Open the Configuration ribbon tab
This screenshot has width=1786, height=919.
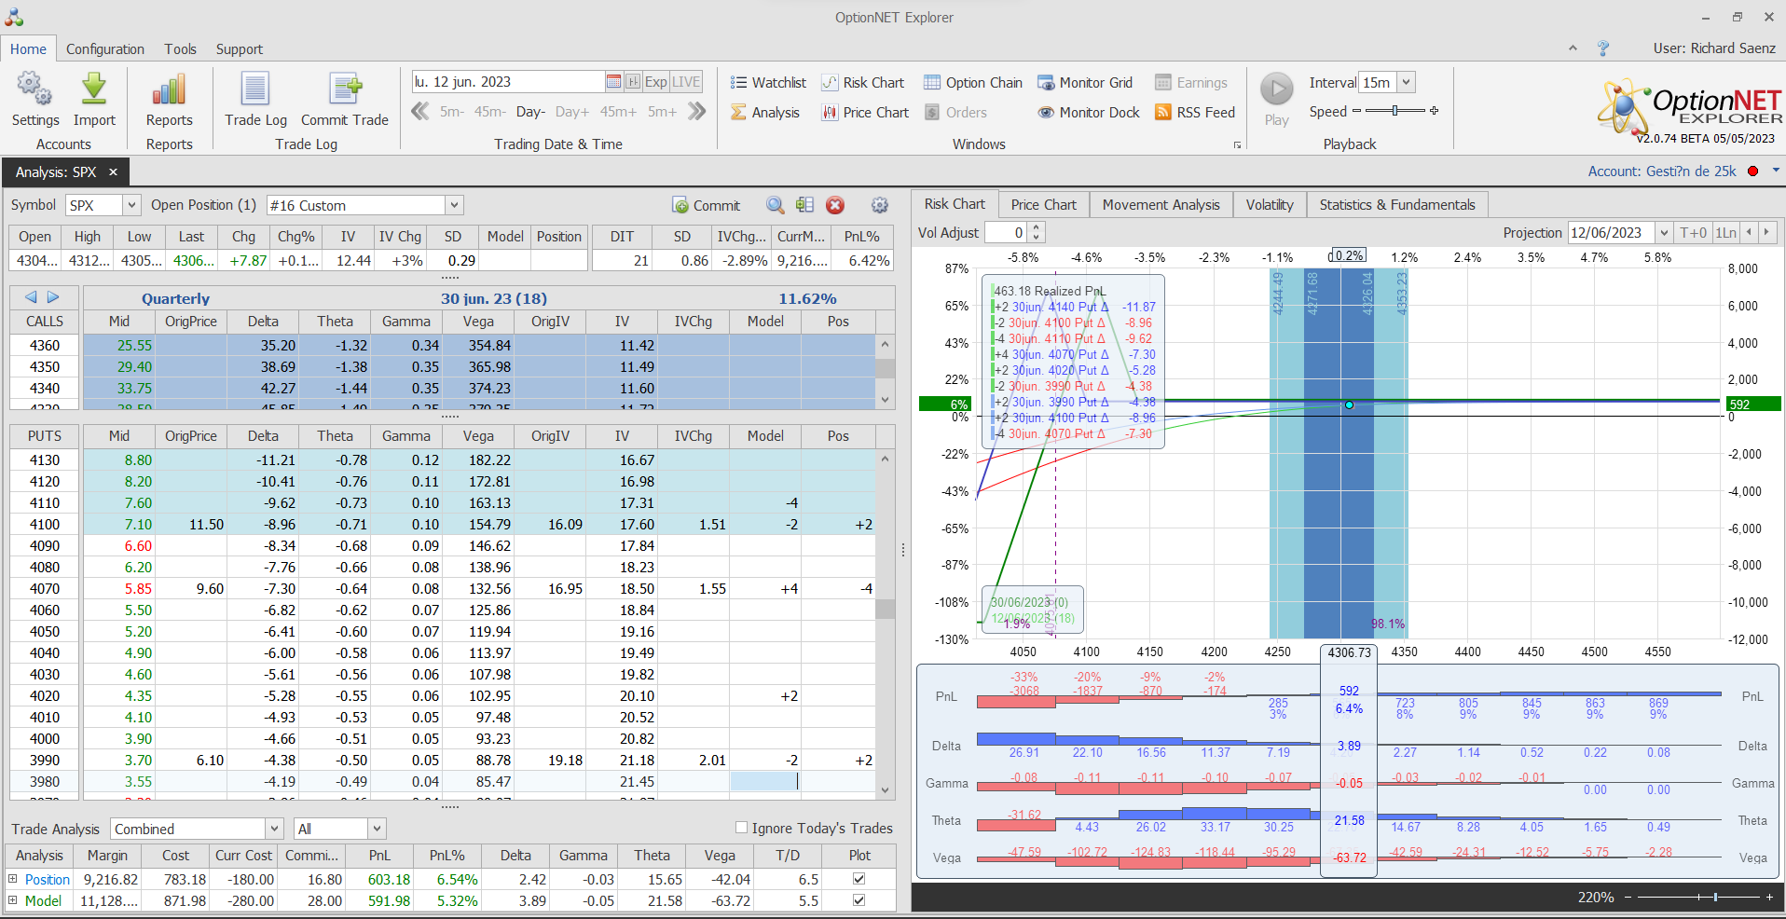click(105, 49)
